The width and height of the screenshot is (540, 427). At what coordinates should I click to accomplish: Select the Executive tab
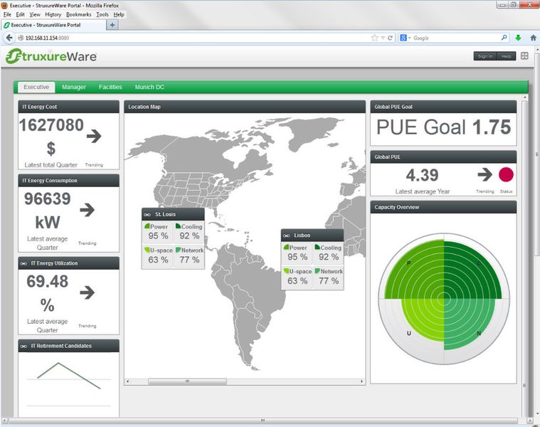(x=36, y=87)
